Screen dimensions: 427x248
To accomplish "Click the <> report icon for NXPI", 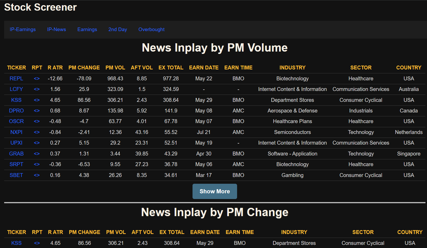I will click(x=37, y=132).
